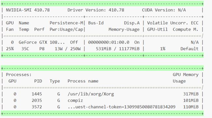
Task: Click the 13W / 250W power usage
Action: (x=68, y=49)
